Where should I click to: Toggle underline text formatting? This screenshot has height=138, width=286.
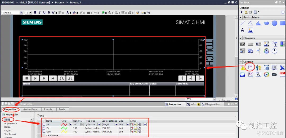(44, 13)
